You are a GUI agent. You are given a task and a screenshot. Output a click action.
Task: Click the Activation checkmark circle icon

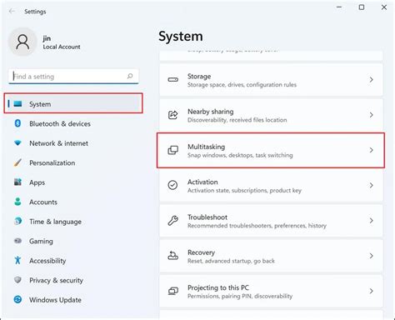tap(172, 185)
